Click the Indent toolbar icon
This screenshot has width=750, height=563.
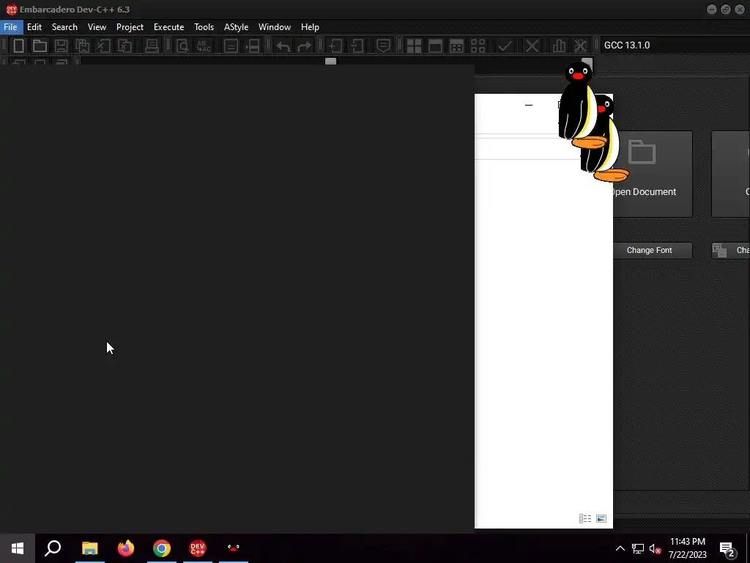335,46
